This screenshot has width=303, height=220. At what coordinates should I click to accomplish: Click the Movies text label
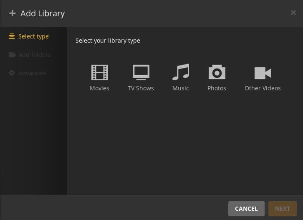[99, 88]
